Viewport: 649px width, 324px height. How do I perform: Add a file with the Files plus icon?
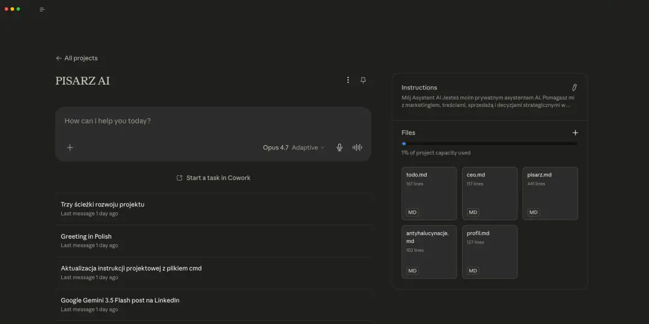pyautogui.click(x=575, y=133)
